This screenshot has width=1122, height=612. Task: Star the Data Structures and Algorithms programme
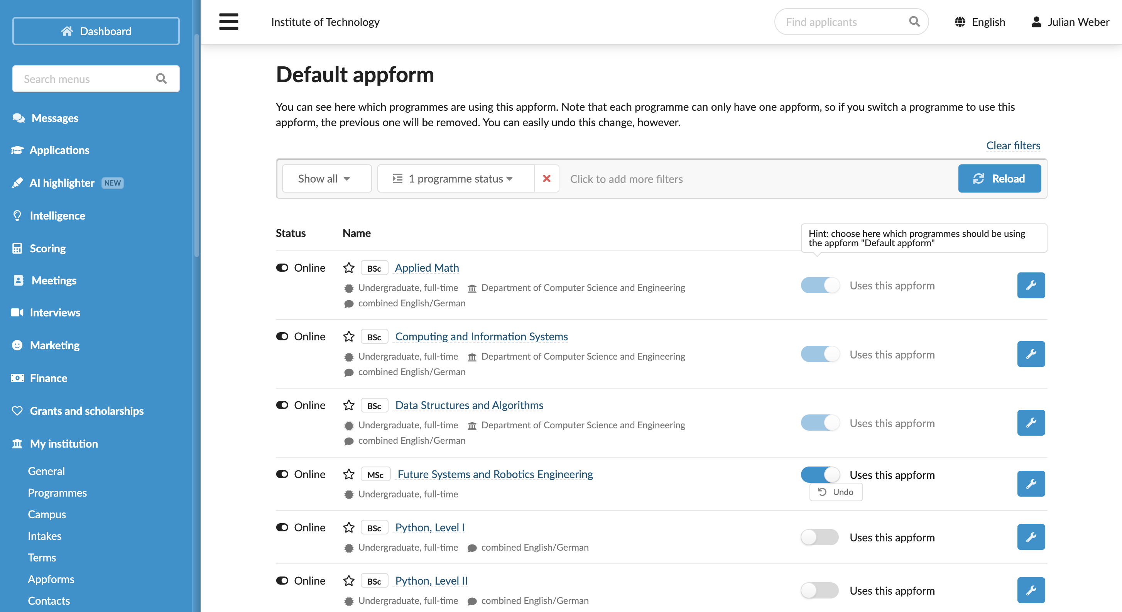tap(348, 406)
